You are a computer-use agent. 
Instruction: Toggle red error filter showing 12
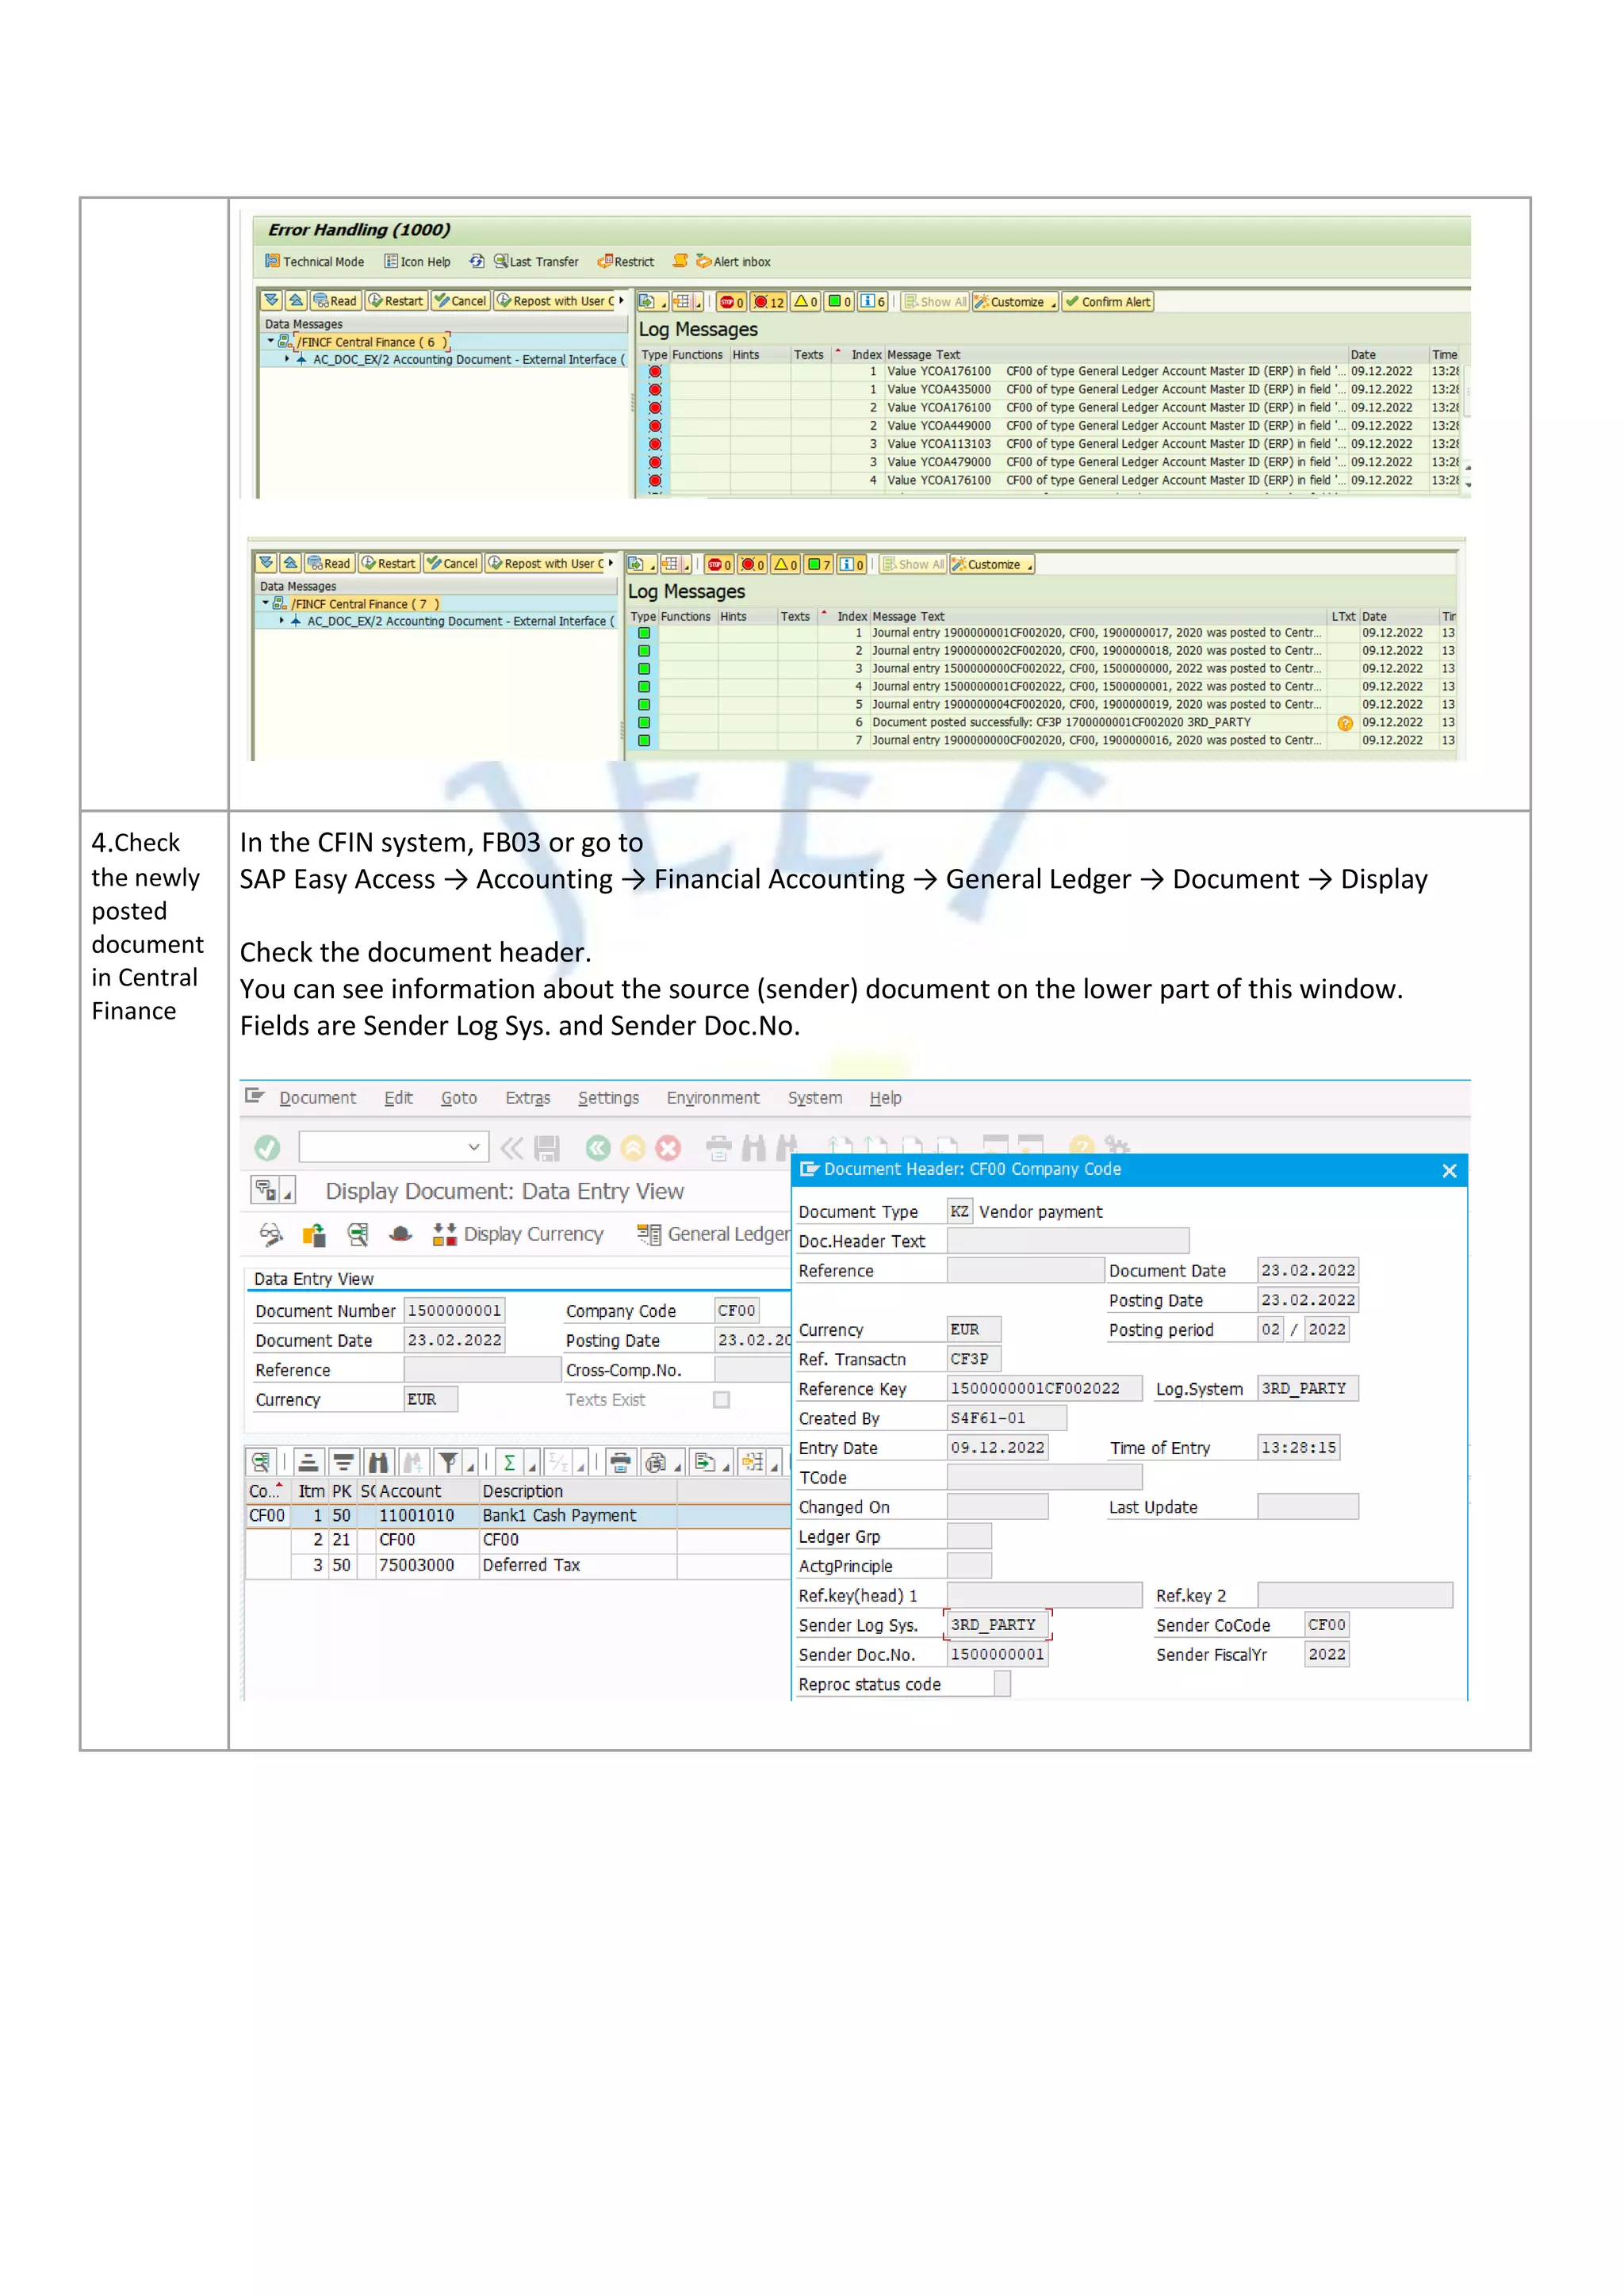tap(769, 301)
